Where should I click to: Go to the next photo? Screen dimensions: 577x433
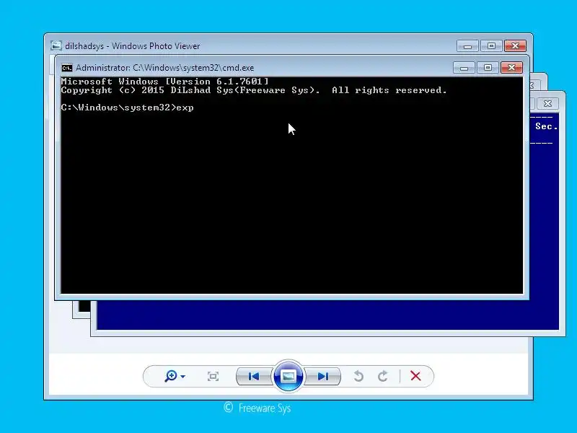[x=322, y=376]
